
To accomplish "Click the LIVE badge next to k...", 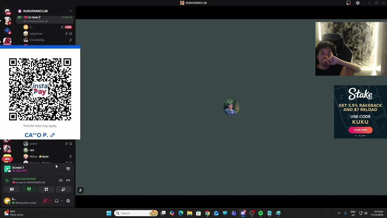I will [68, 27].
